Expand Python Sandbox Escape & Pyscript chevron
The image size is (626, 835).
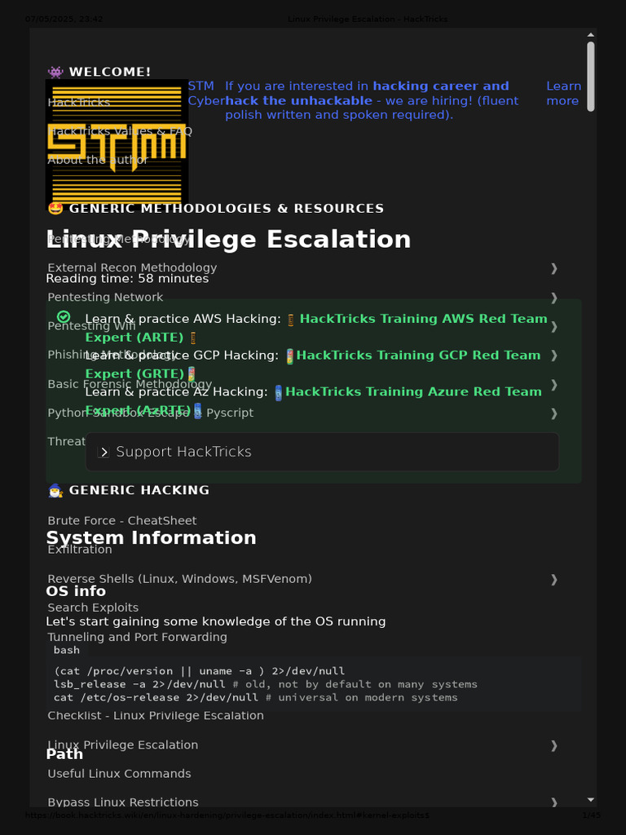click(x=554, y=413)
